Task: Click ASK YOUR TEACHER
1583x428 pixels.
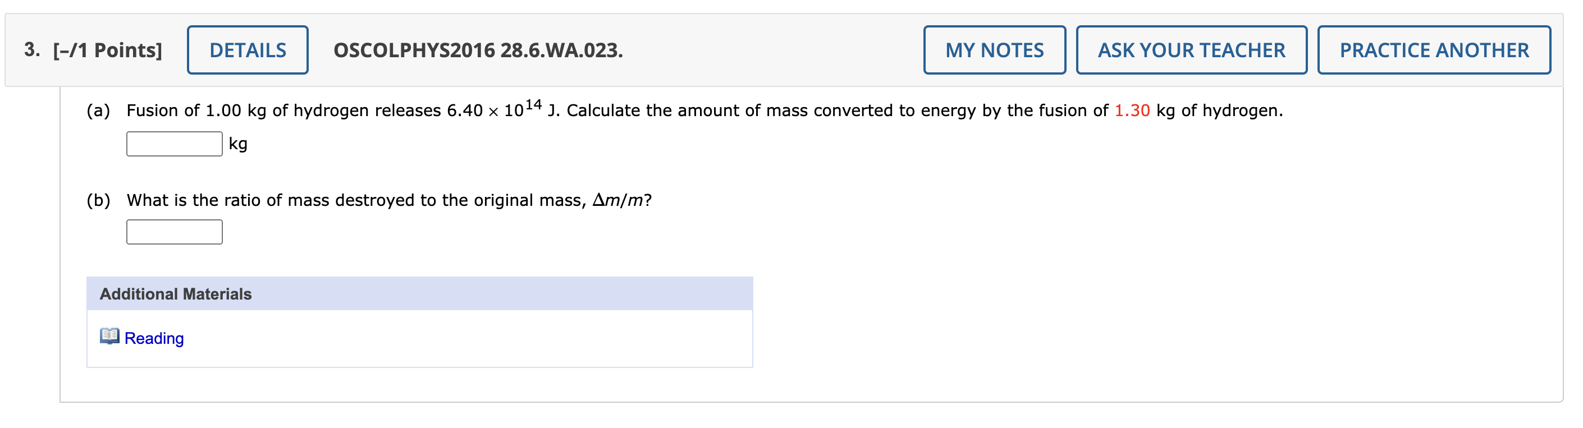Action: pos(1193,50)
